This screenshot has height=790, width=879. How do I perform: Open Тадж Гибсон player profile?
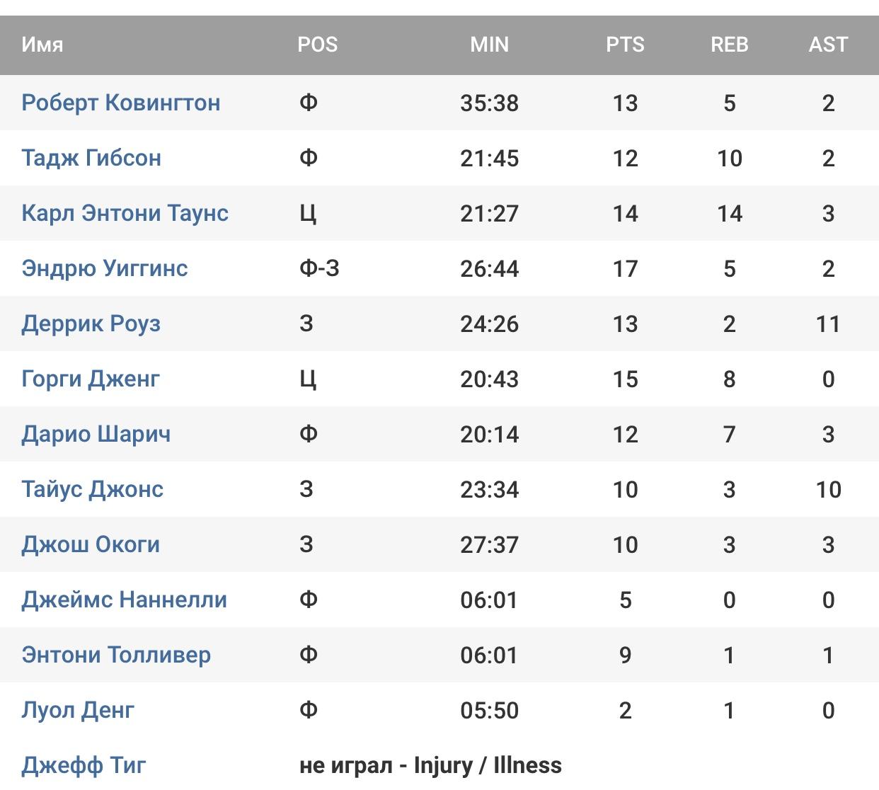91,158
